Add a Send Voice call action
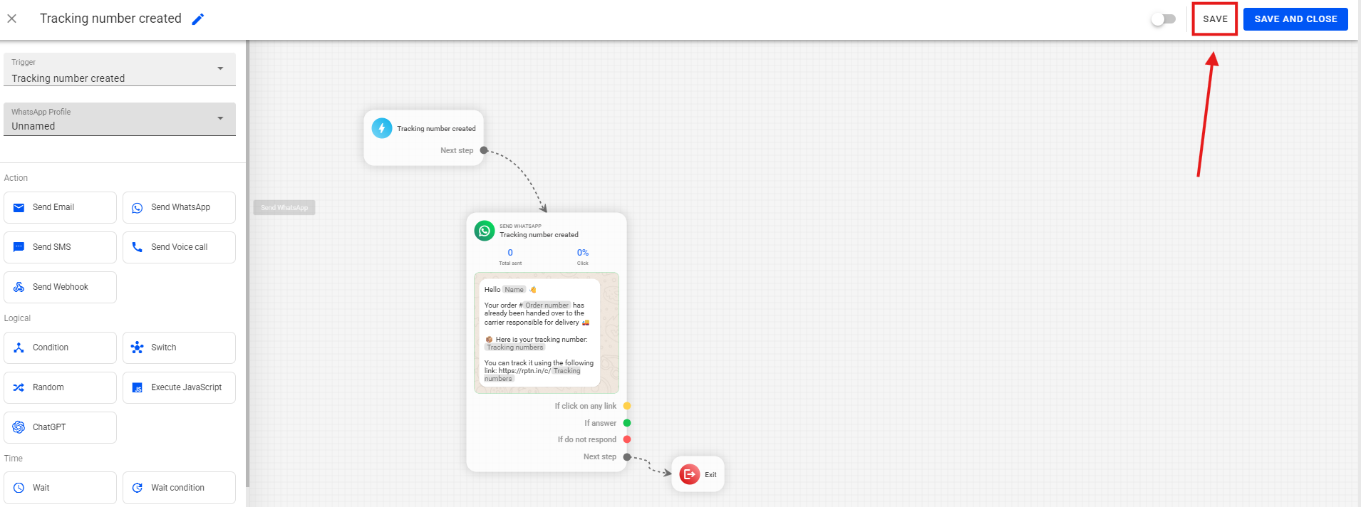The image size is (1361, 507). pyautogui.click(x=179, y=247)
